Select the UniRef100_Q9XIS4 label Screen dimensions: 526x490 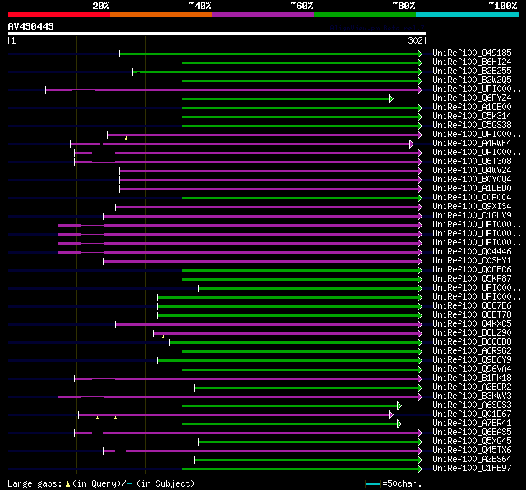[472, 207]
